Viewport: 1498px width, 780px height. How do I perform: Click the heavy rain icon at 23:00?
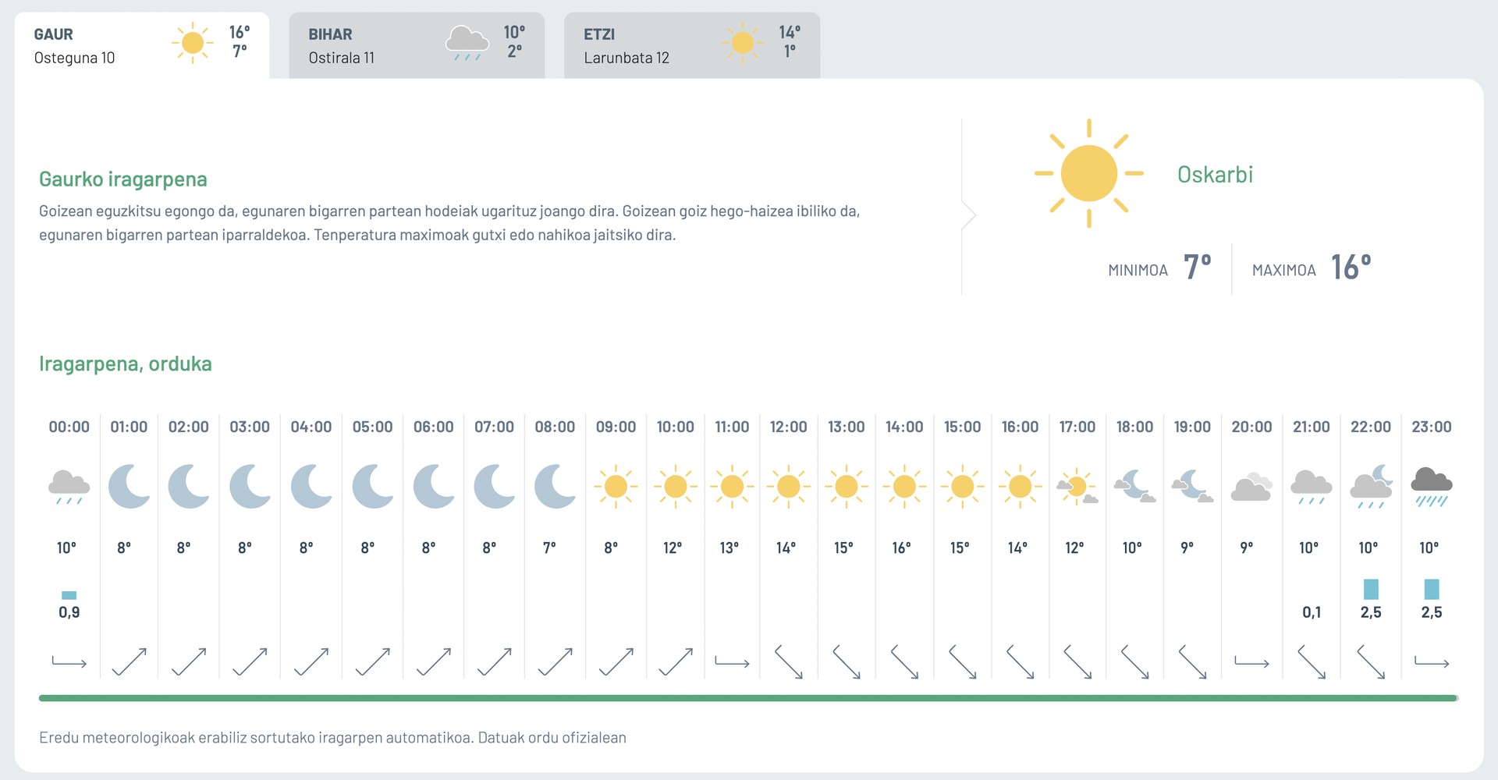point(1432,487)
